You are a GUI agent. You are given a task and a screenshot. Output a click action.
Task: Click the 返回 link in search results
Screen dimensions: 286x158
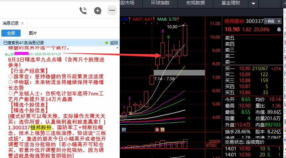click(x=114, y=43)
